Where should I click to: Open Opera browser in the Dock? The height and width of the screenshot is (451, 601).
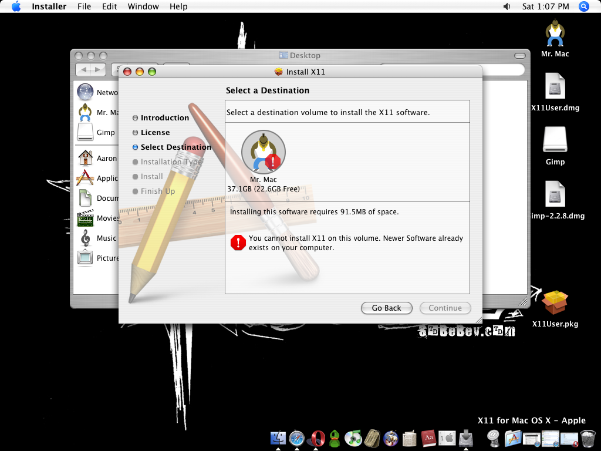(x=316, y=438)
